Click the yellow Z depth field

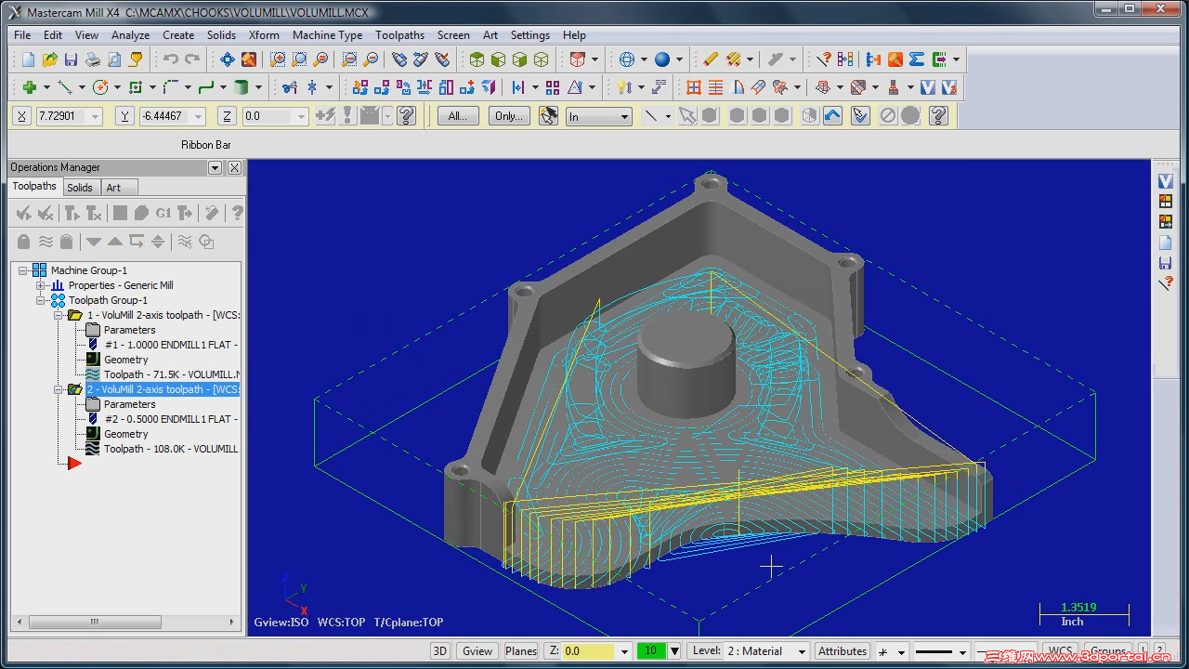(588, 651)
